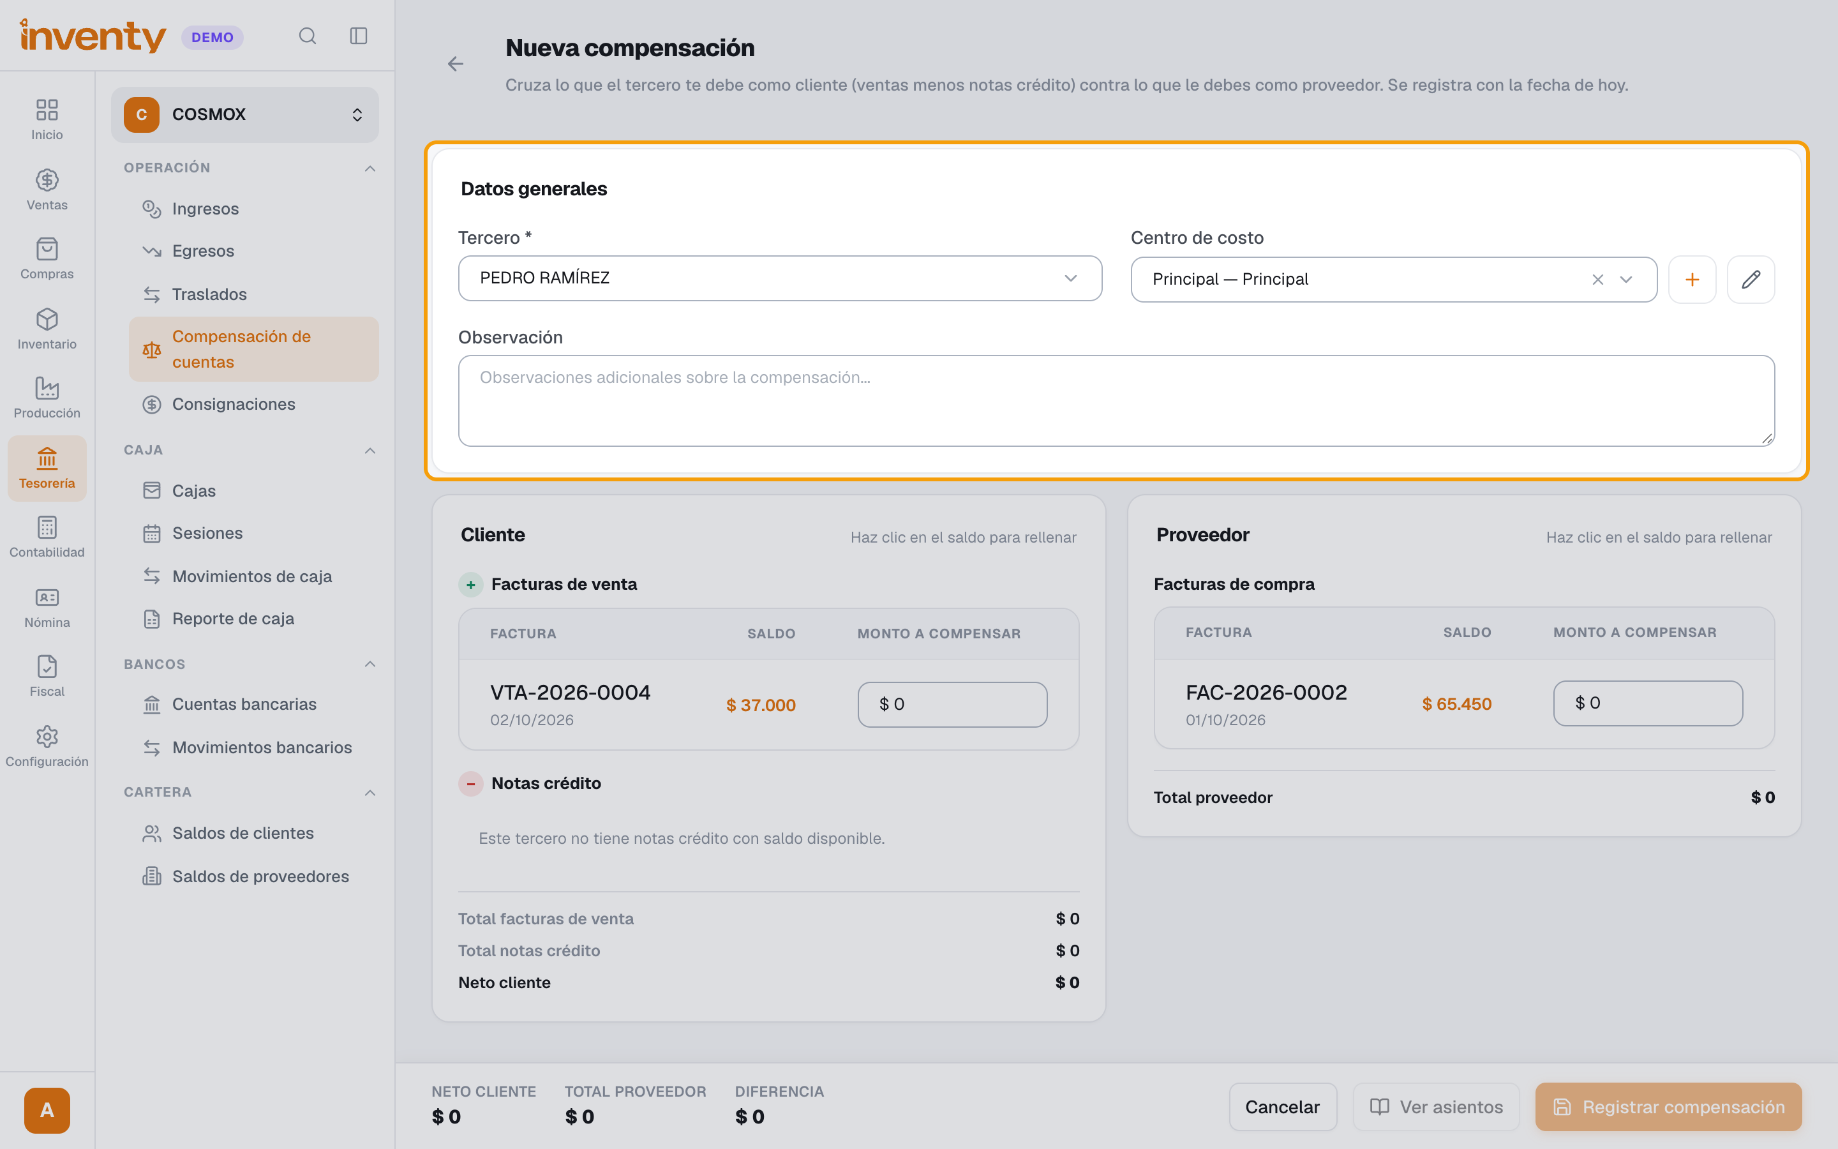The height and width of the screenshot is (1149, 1838).
Task: Open the Inicio module
Action: coord(47,119)
